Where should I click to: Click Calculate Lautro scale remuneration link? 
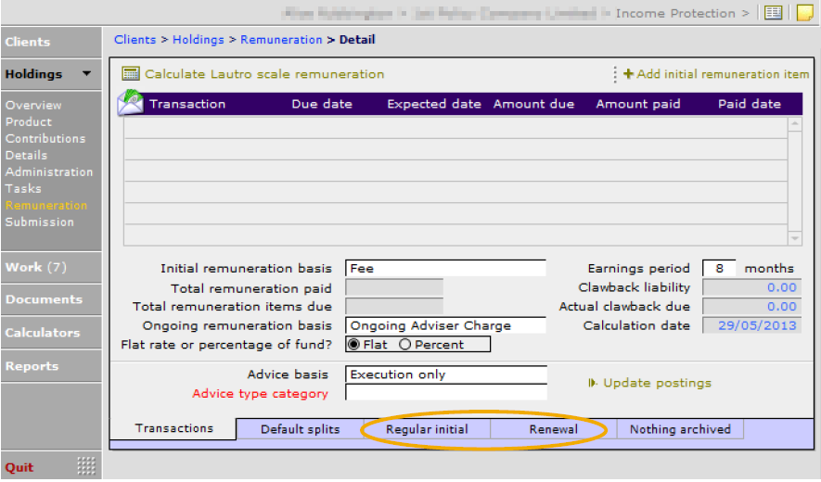click(264, 74)
